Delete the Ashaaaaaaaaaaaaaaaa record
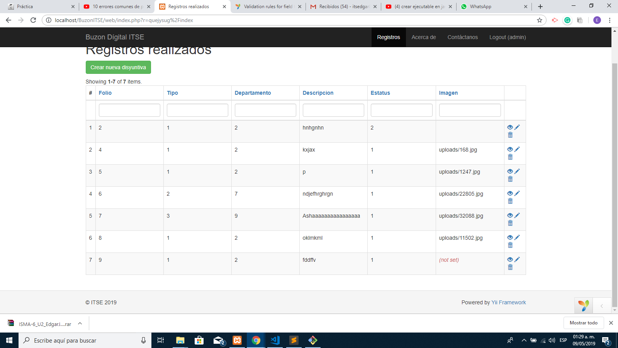The width and height of the screenshot is (618, 348). 510,223
